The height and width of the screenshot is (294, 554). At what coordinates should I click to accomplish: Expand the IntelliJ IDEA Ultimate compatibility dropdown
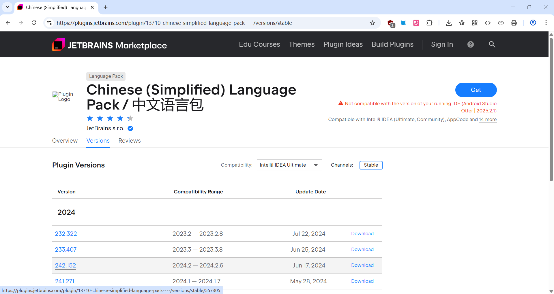tap(289, 165)
